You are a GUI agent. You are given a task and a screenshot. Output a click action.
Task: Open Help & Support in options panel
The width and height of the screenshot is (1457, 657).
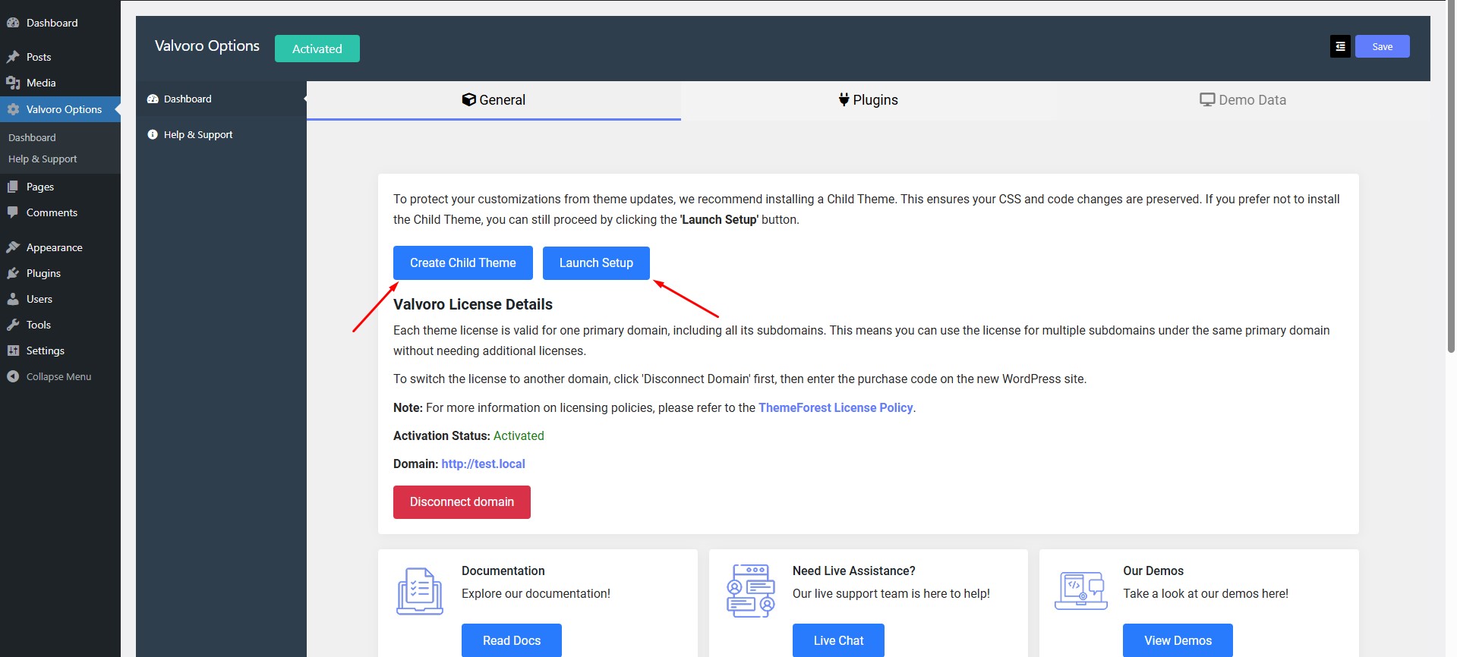pyautogui.click(x=197, y=135)
